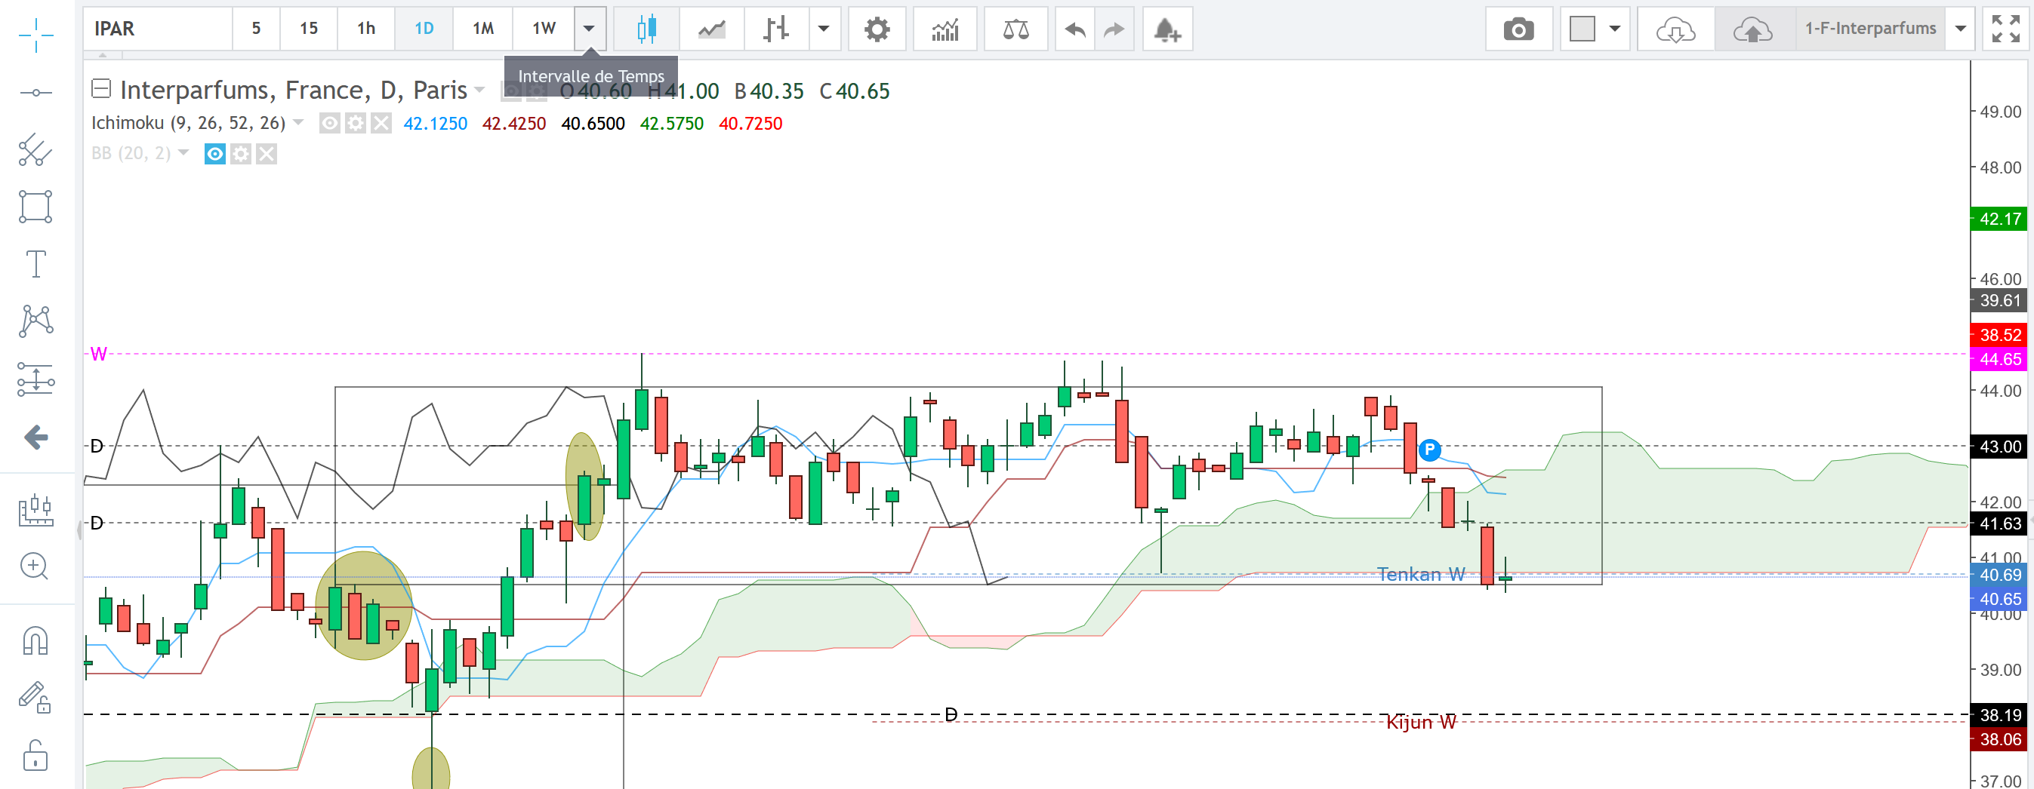Click the square color swatch box
2034x789 pixels.
click(x=1582, y=29)
